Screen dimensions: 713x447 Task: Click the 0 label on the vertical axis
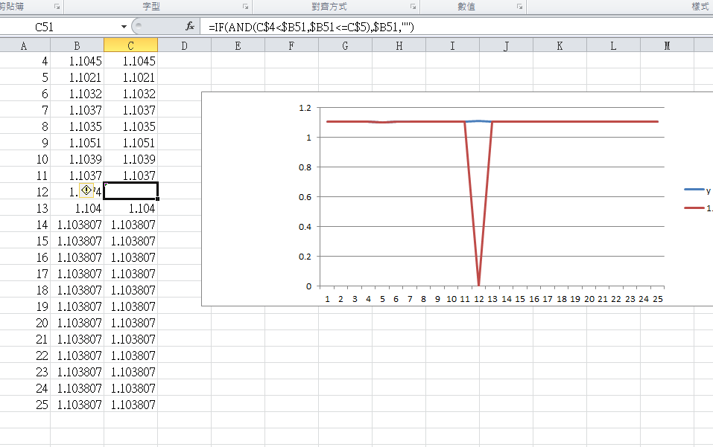(x=308, y=286)
